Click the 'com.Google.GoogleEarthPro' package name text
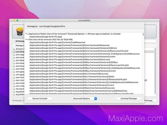This screenshot has height=125, width=167. point(52,26)
